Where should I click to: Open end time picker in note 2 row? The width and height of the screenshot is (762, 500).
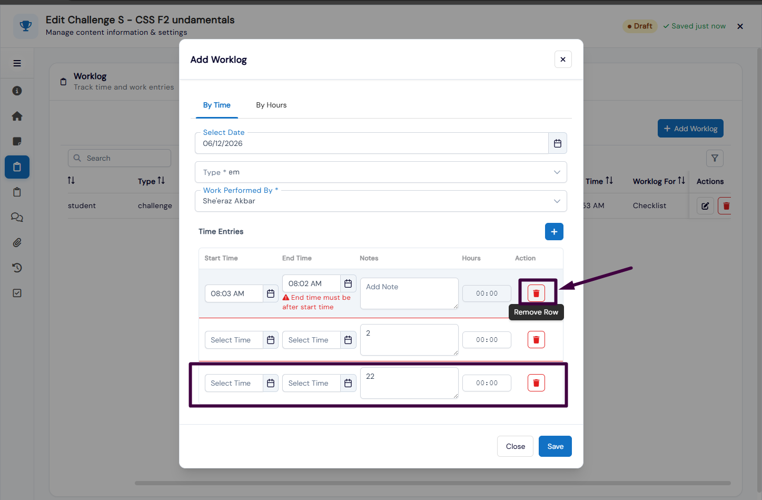(x=348, y=340)
